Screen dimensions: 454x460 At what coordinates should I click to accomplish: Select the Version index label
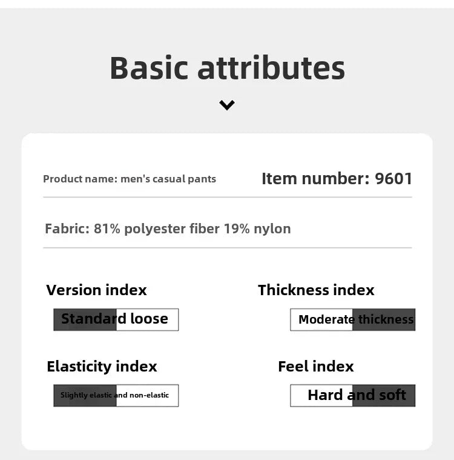[96, 290]
